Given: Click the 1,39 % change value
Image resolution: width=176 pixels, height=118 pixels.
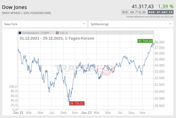Looking at the screenshot, I should [166, 6].
